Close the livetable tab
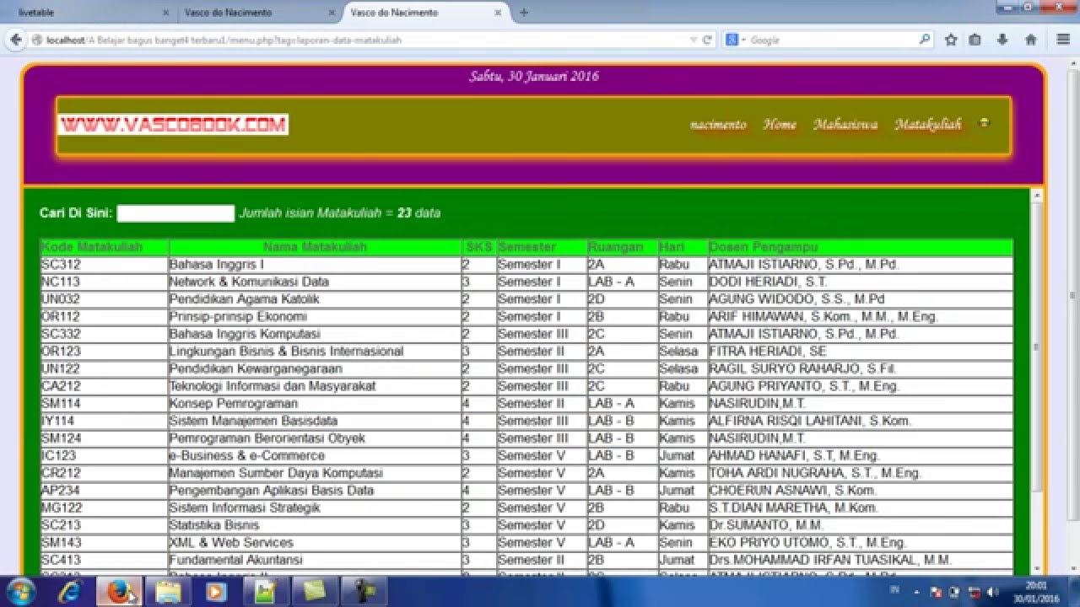Image resolution: width=1080 pixels, height=607 pixels. pos(165,13)
